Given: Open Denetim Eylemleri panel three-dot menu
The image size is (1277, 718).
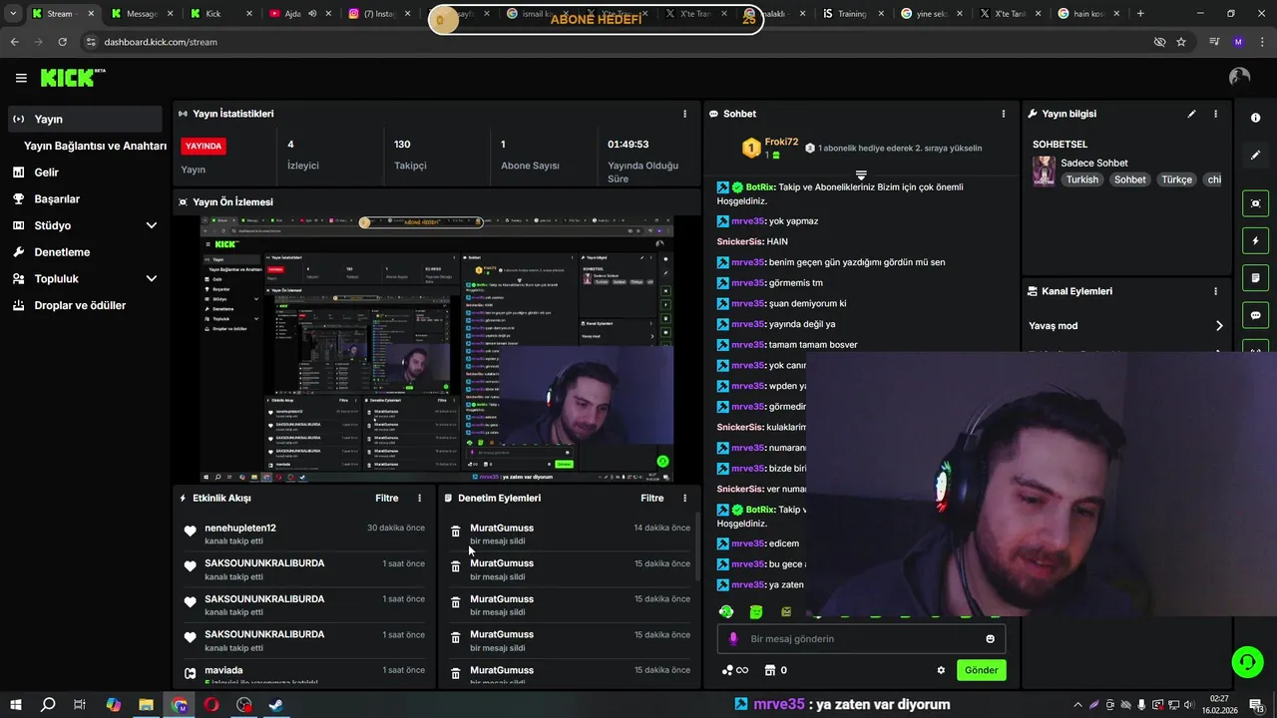Looking at the screenshot, I should pyautogui.click(x=684, y=498).
